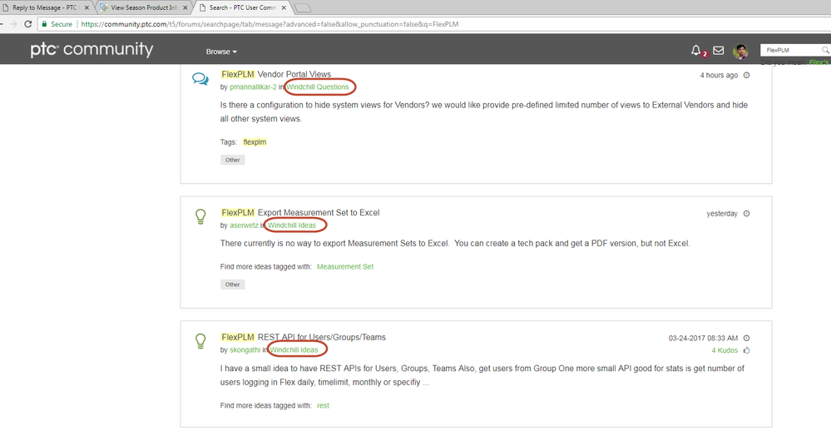Open FlexPLM Export Measurement Set to Excel

300,212
